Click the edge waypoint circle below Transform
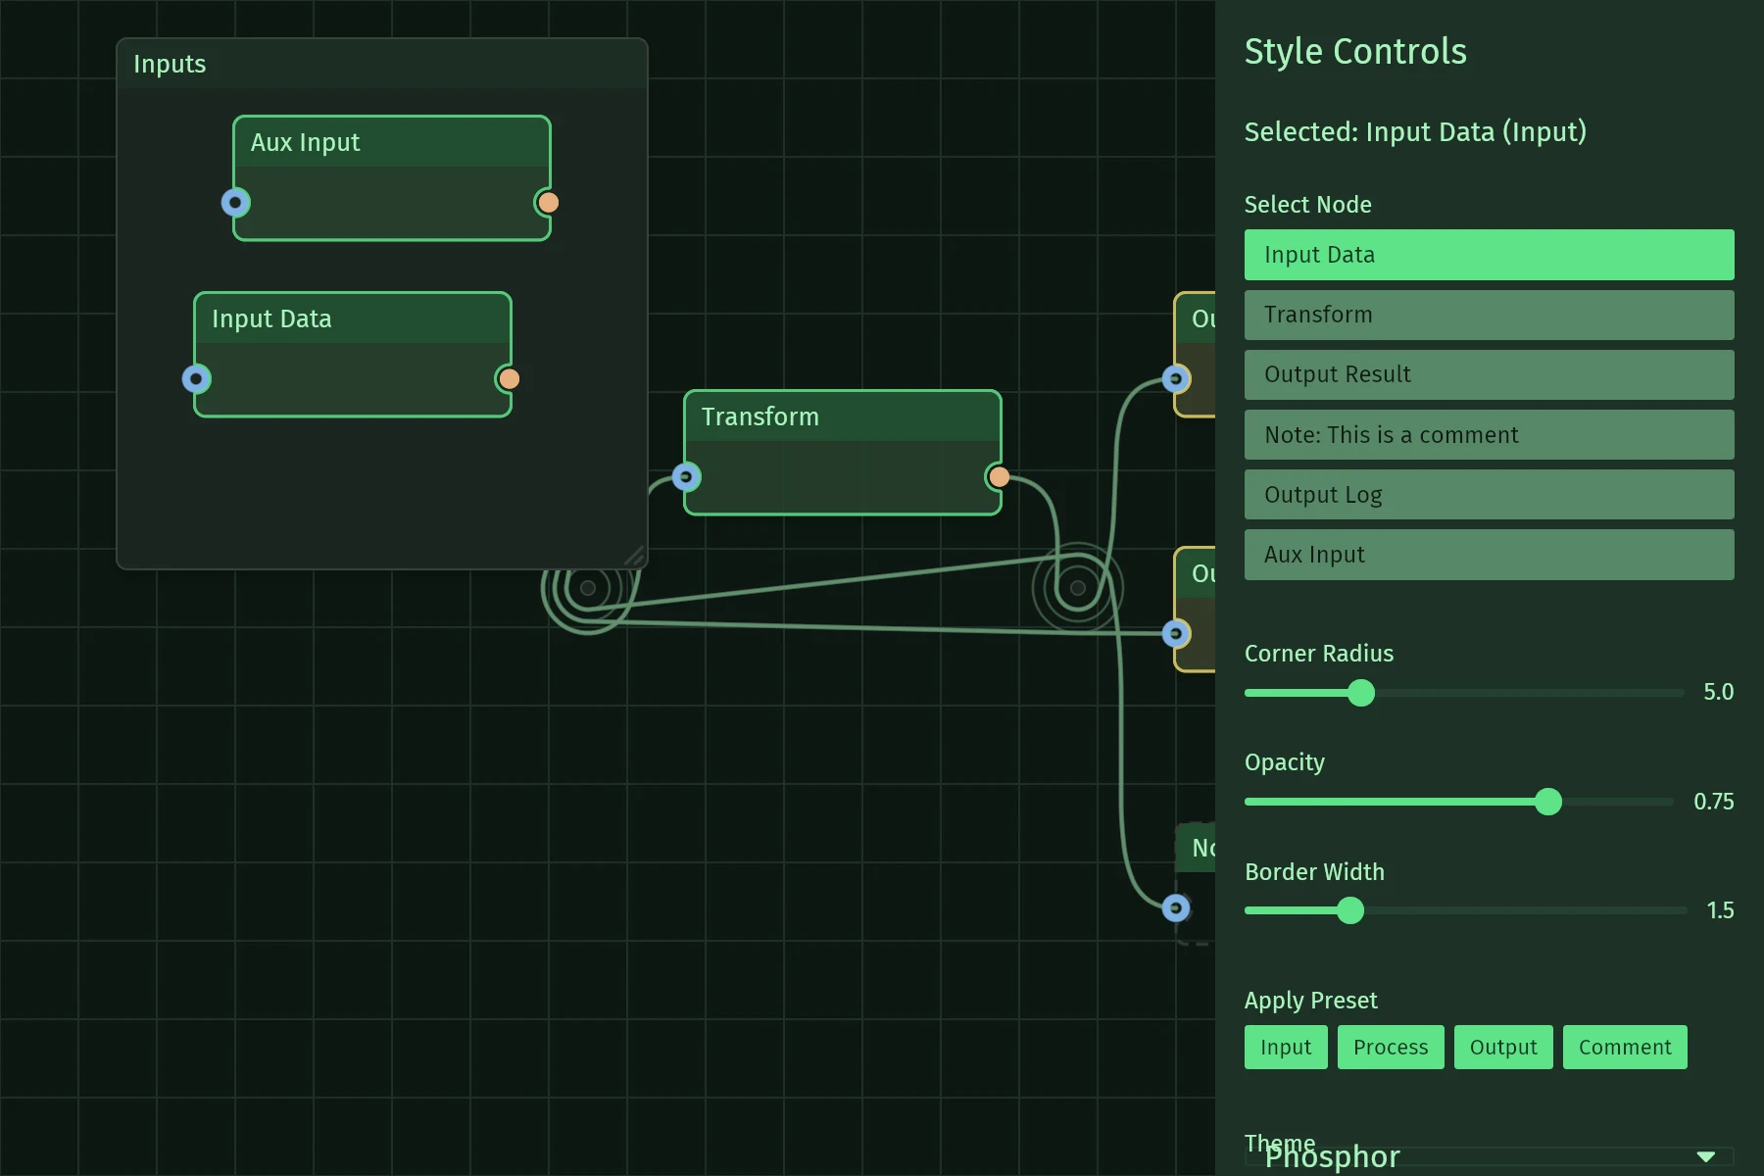 coord(1078,588)
